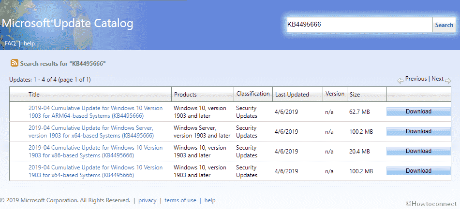Image resolution: width=460 pixels, height=209 pixels.
Task: Select the 20.4 MB size cell
Action: [359, 152]
